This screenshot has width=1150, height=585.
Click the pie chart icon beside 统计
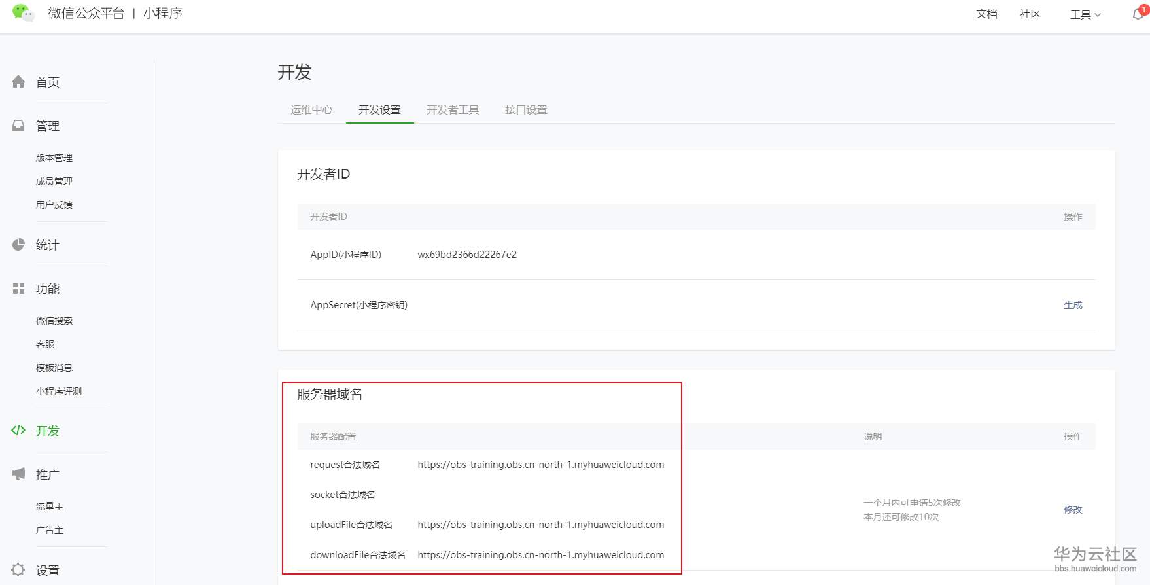18,245
